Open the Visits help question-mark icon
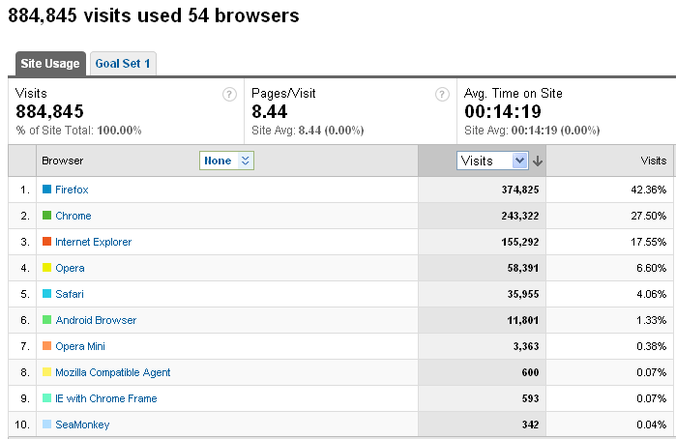The image size is (676, 439). tap(229, 94)
